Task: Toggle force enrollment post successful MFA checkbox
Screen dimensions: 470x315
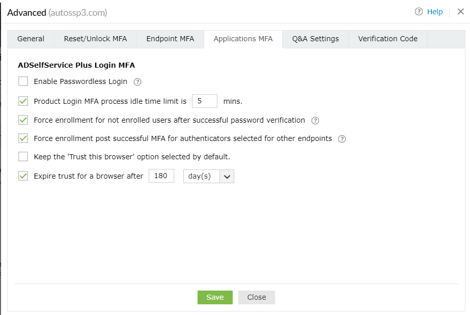Action: (x=23, y=138)
